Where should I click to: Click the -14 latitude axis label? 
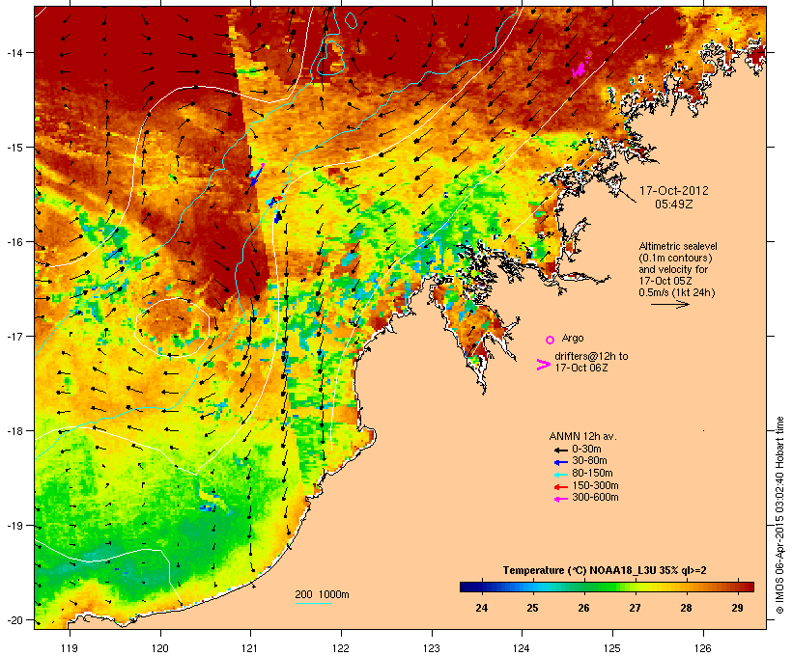(14, 52)
